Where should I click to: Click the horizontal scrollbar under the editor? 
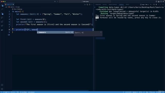point(50,91)
